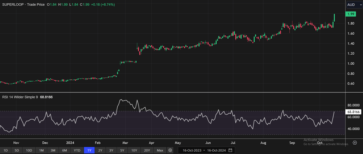Image resolution: width=363 pixels, height=154 pixels.
Task: Select the 20Y time range
Action: [147, 150]
